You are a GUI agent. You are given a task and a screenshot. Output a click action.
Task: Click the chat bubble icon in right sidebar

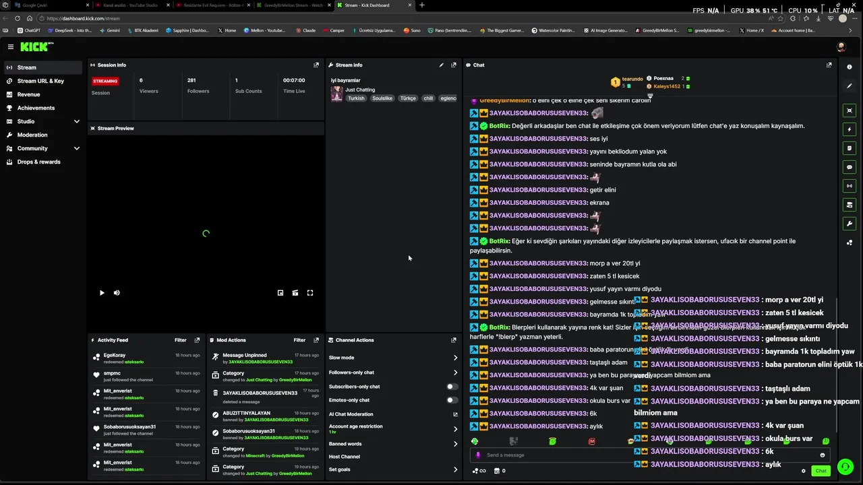850,167
